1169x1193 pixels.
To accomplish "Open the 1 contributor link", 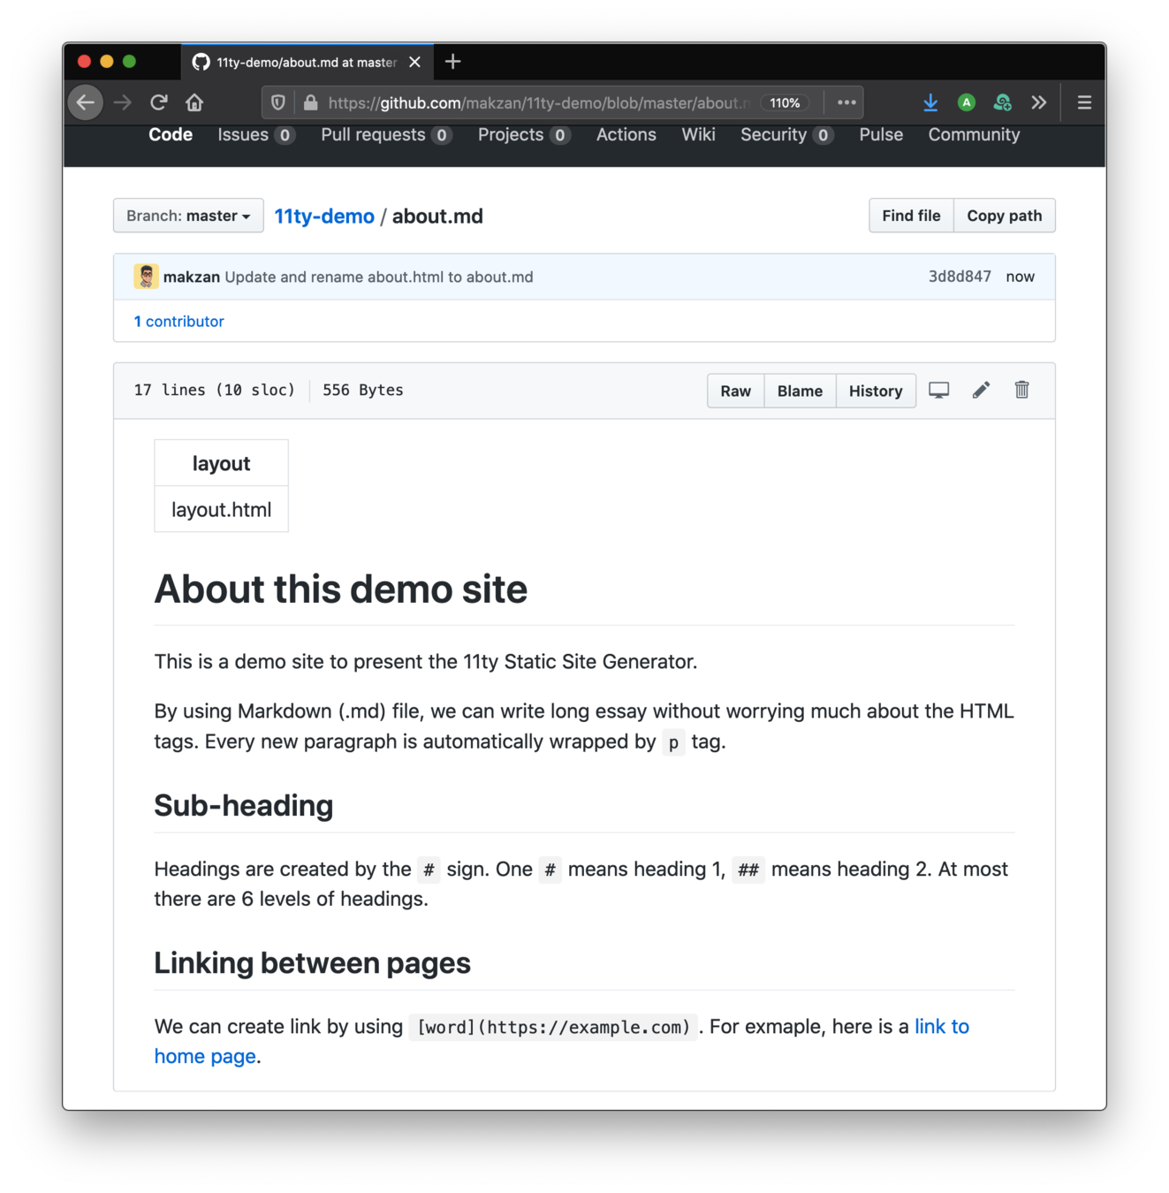I will 178,322.
